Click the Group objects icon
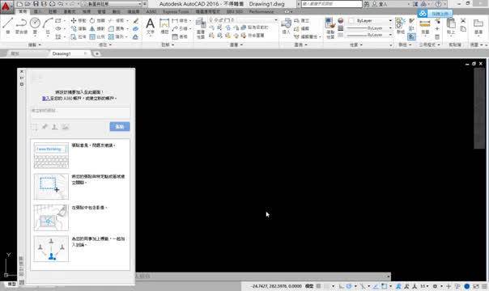The height and width of the screenshot is (291, 489). coord(400,23)
